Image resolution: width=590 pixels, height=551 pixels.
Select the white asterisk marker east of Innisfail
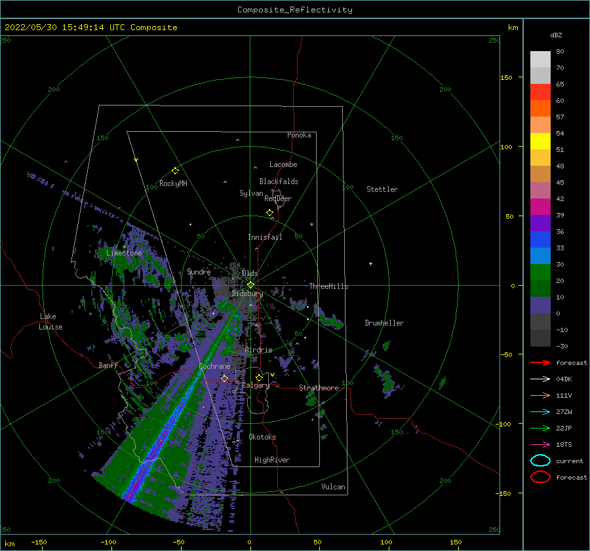click(x=311, y=225)
